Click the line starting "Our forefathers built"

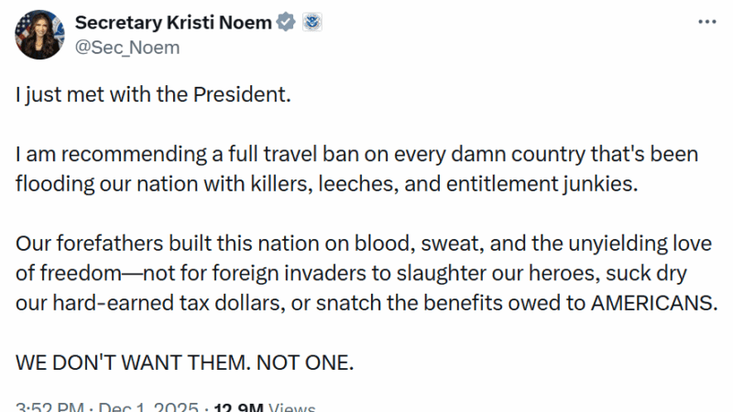(x=356, y=247)
